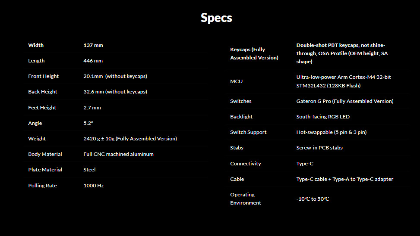The width and height of the screenshot is (420, 236).
Task: Click the 5.2° angle value
Action: pos(88,123)
